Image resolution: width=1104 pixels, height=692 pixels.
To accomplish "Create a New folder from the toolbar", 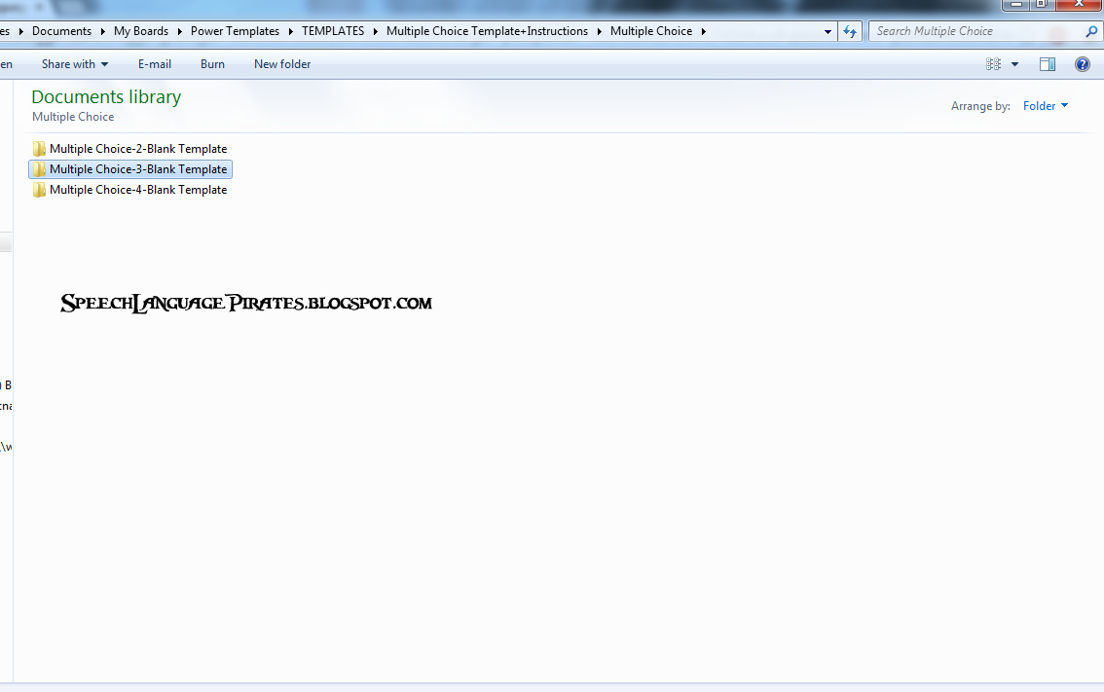I will pyautogui.click(x=282, y=64).
